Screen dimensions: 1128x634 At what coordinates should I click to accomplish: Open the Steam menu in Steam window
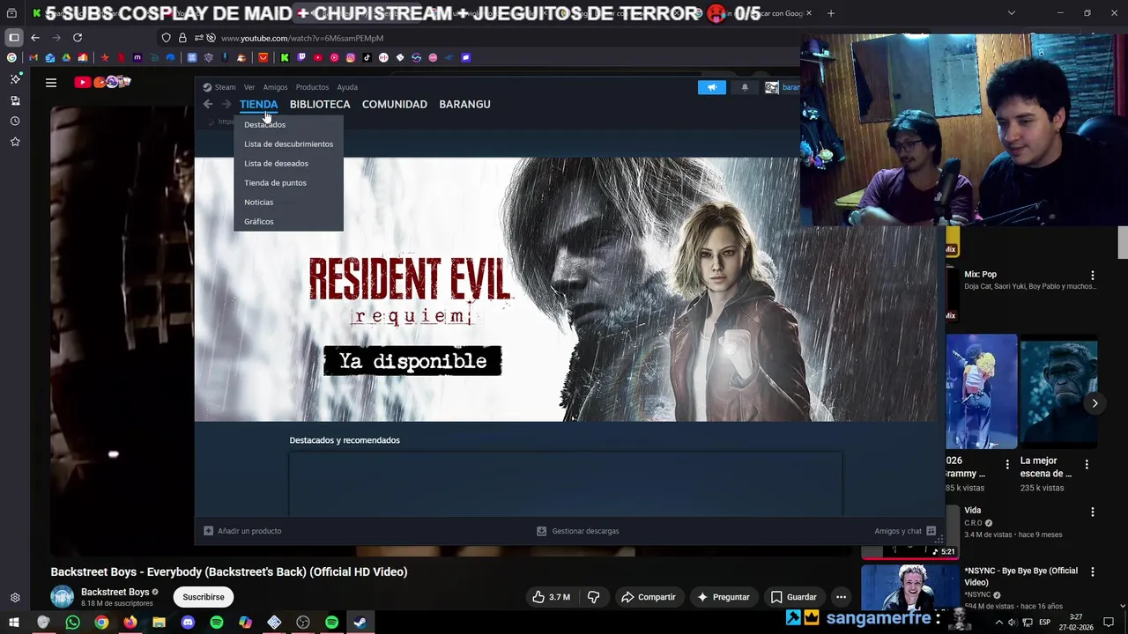[225, 87]
